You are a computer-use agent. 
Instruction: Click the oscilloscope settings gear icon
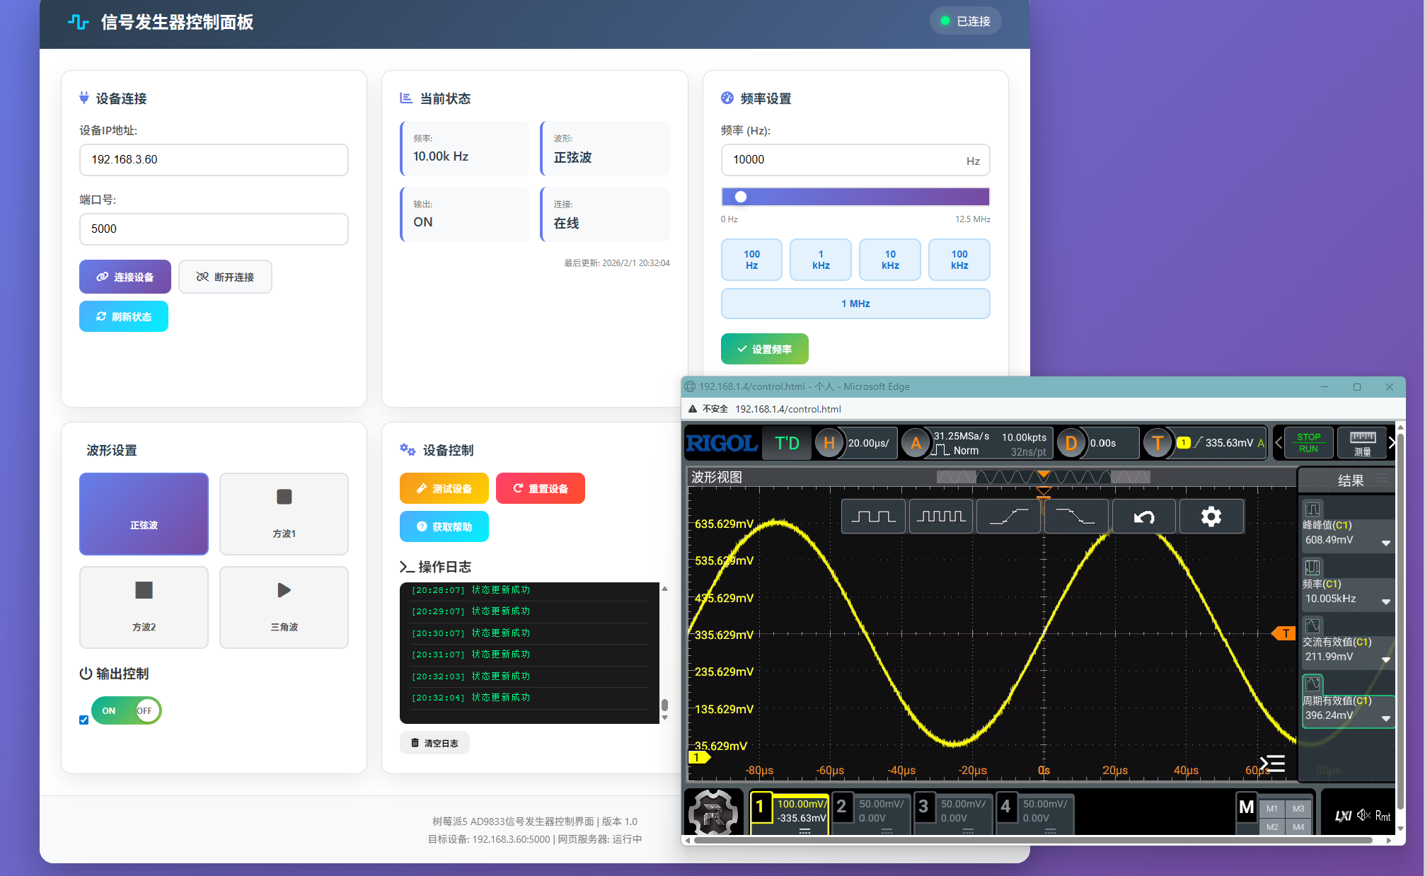pyautogui.click(x=1211, y=517)
